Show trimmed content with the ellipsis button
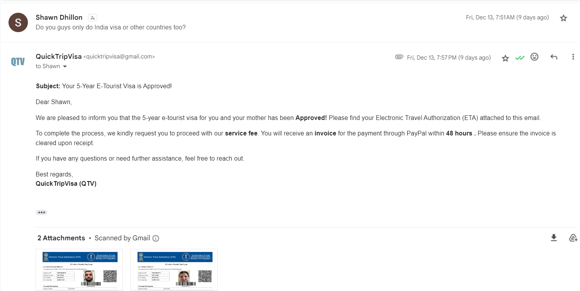Screen dimensions: 580x291 tap(41, 212)
